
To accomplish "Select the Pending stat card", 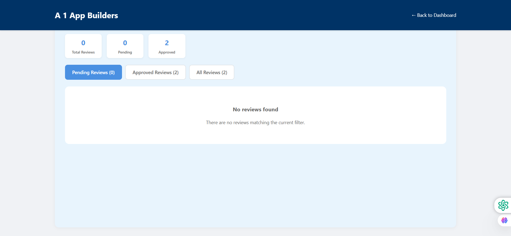I will (125, 46).
